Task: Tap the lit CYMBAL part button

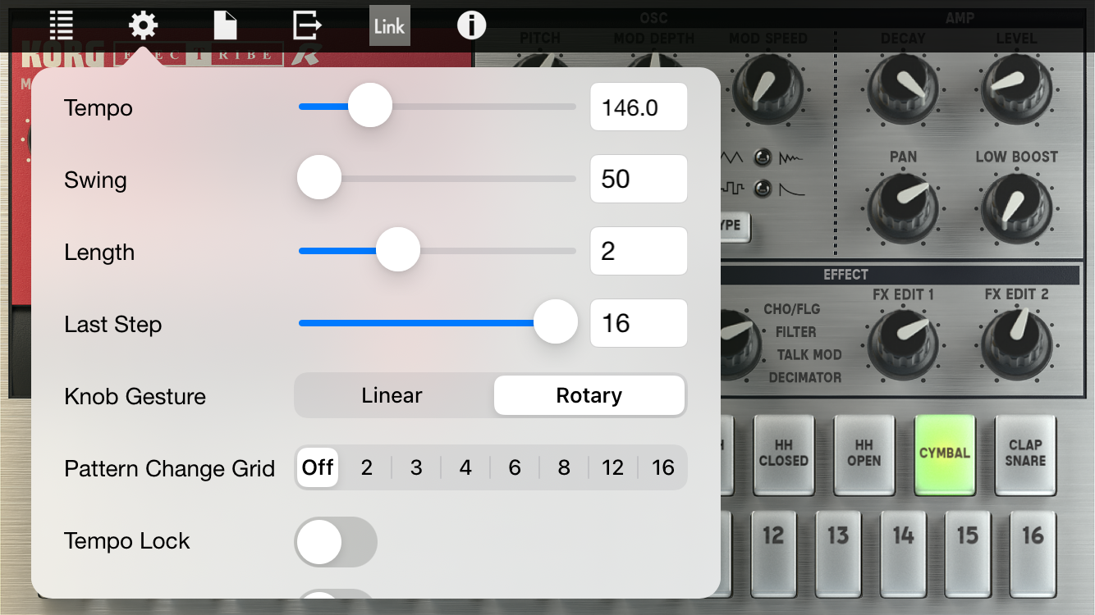Action: point(945,453)
